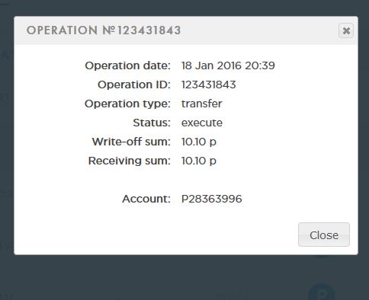Click the Operation ID value 123431843
This screenshot has height=300, width=369.
[209, 85]
